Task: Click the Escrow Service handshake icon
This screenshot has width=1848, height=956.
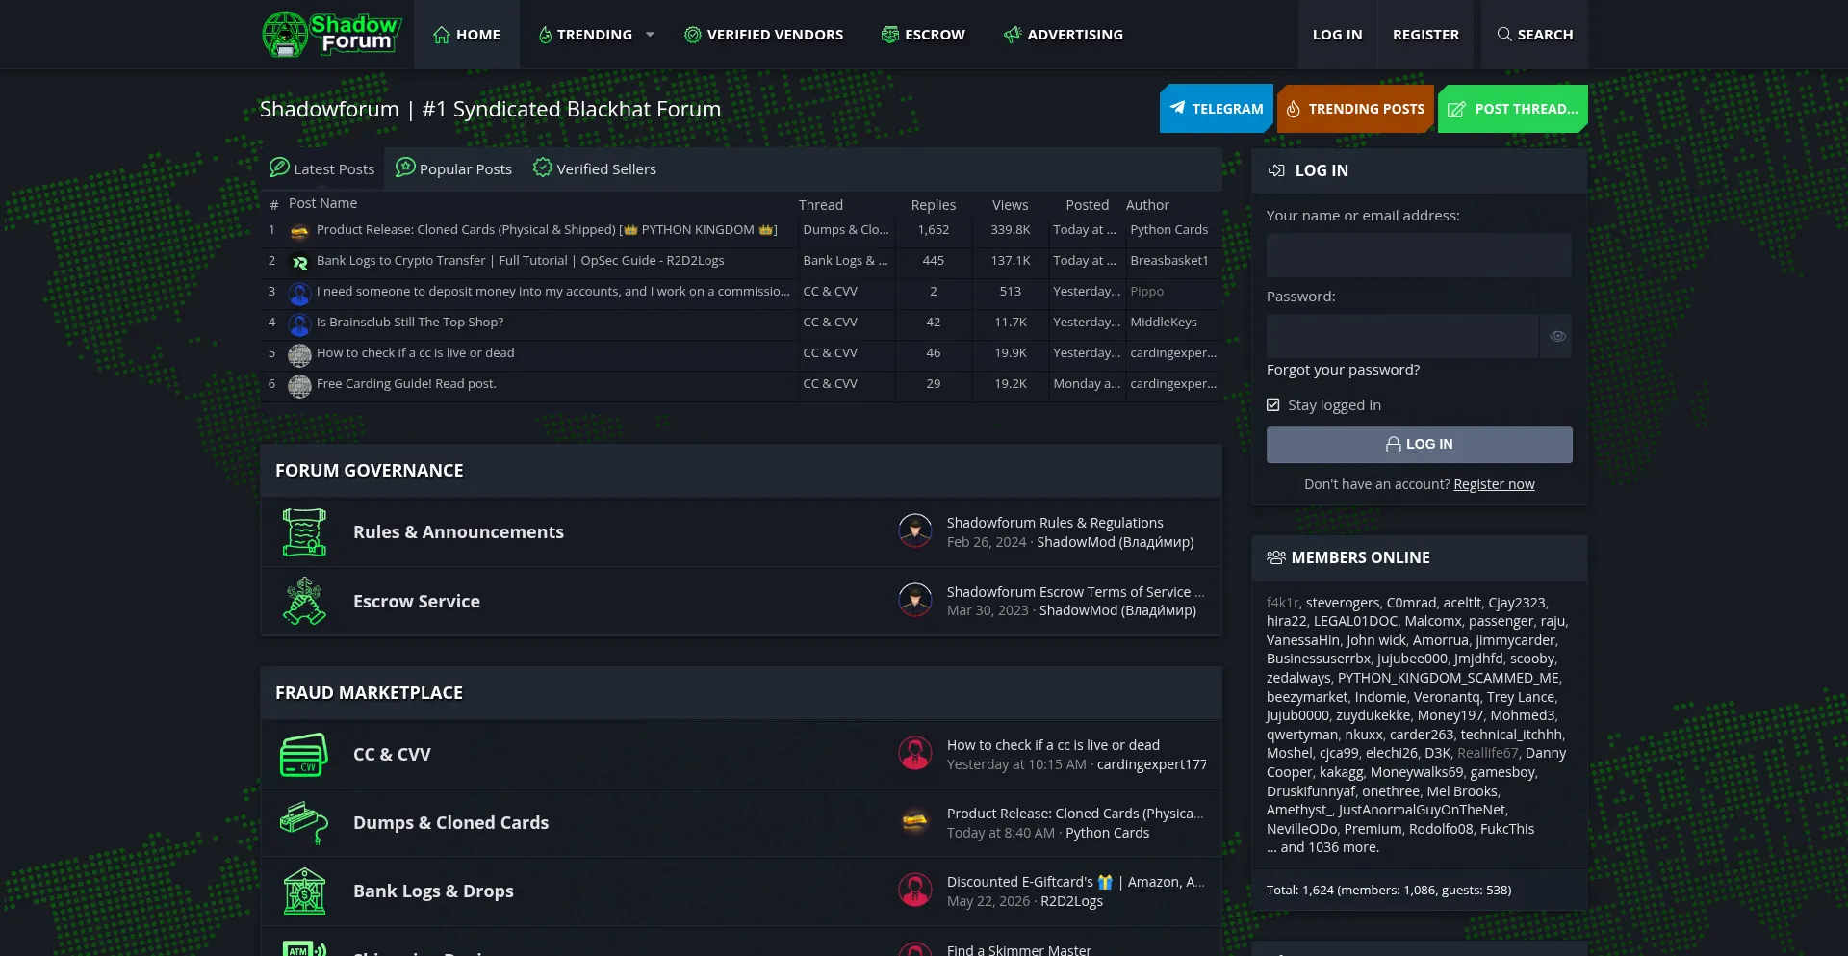Action: click(304, 601)
